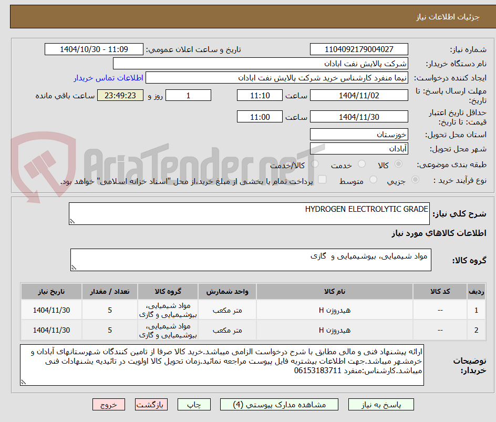Open the خوزستان province field

pos(359,134)
